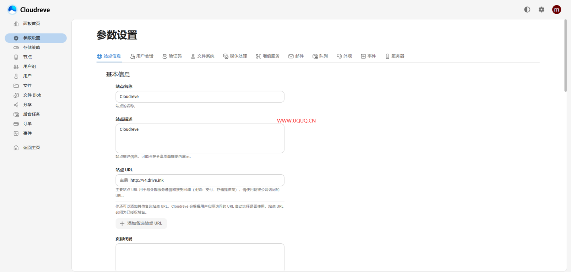Toggle dark mode contrast icon
The height and width of the screenshot is (272, 571).
point(527,10)
